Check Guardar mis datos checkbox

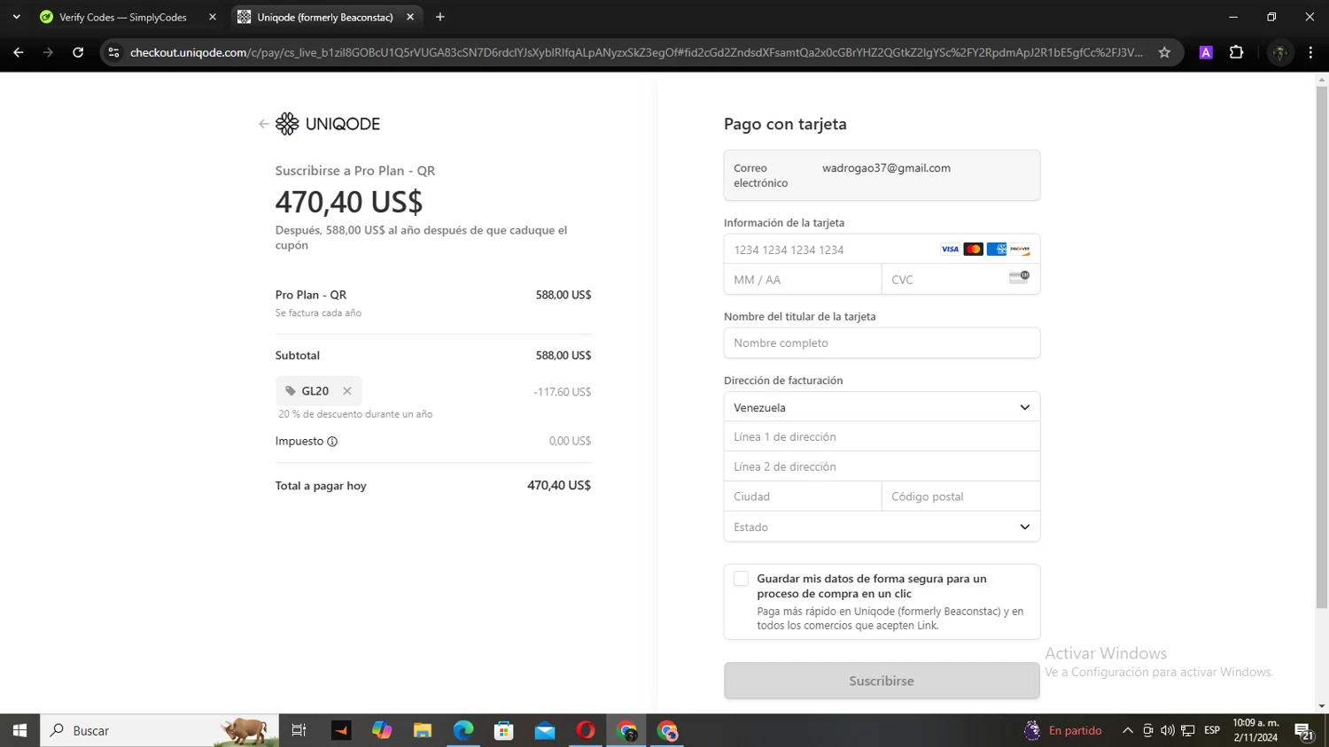742,579
